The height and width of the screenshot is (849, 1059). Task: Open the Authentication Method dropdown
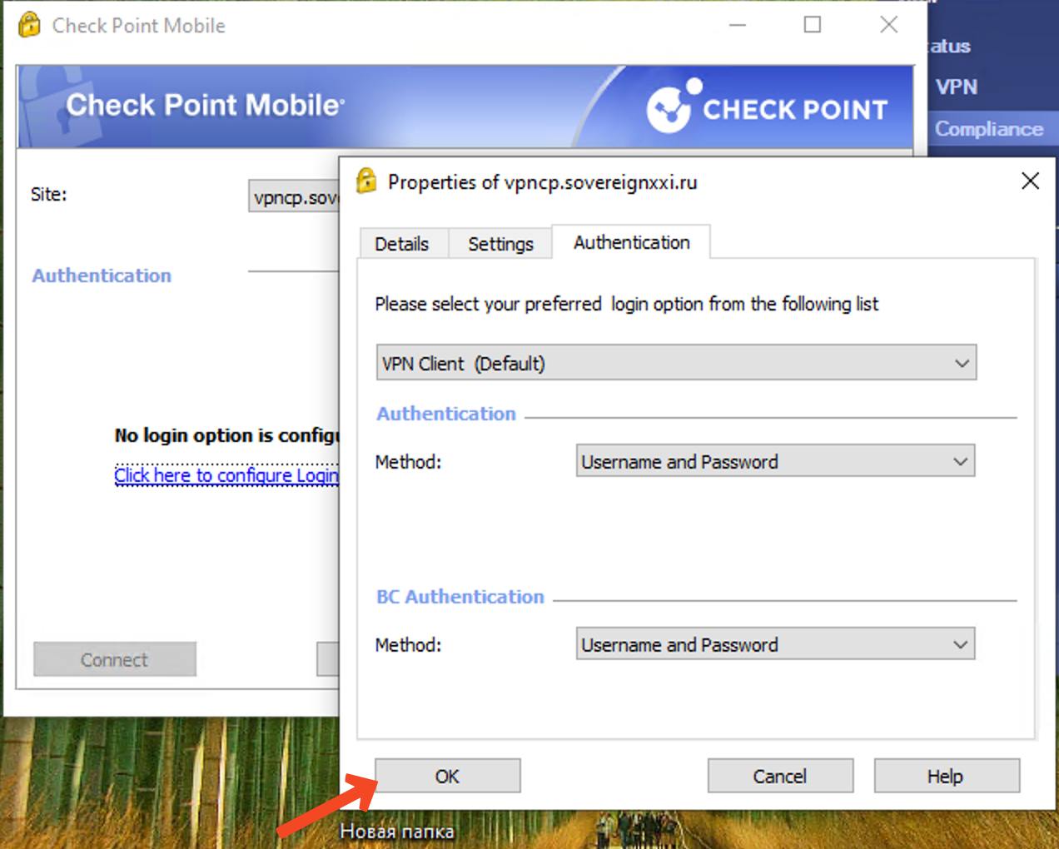pyautogui.click(x=774, y=461)
